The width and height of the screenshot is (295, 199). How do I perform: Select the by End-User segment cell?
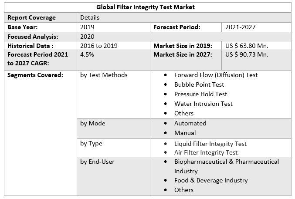(96, 162)
